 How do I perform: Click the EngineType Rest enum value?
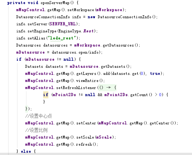pyautogui.click(x=89, y=31)
